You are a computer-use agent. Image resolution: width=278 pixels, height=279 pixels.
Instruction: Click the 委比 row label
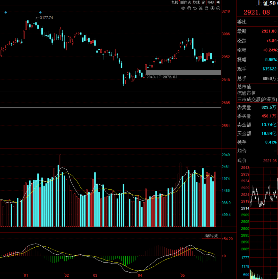[x=242, y=22]
